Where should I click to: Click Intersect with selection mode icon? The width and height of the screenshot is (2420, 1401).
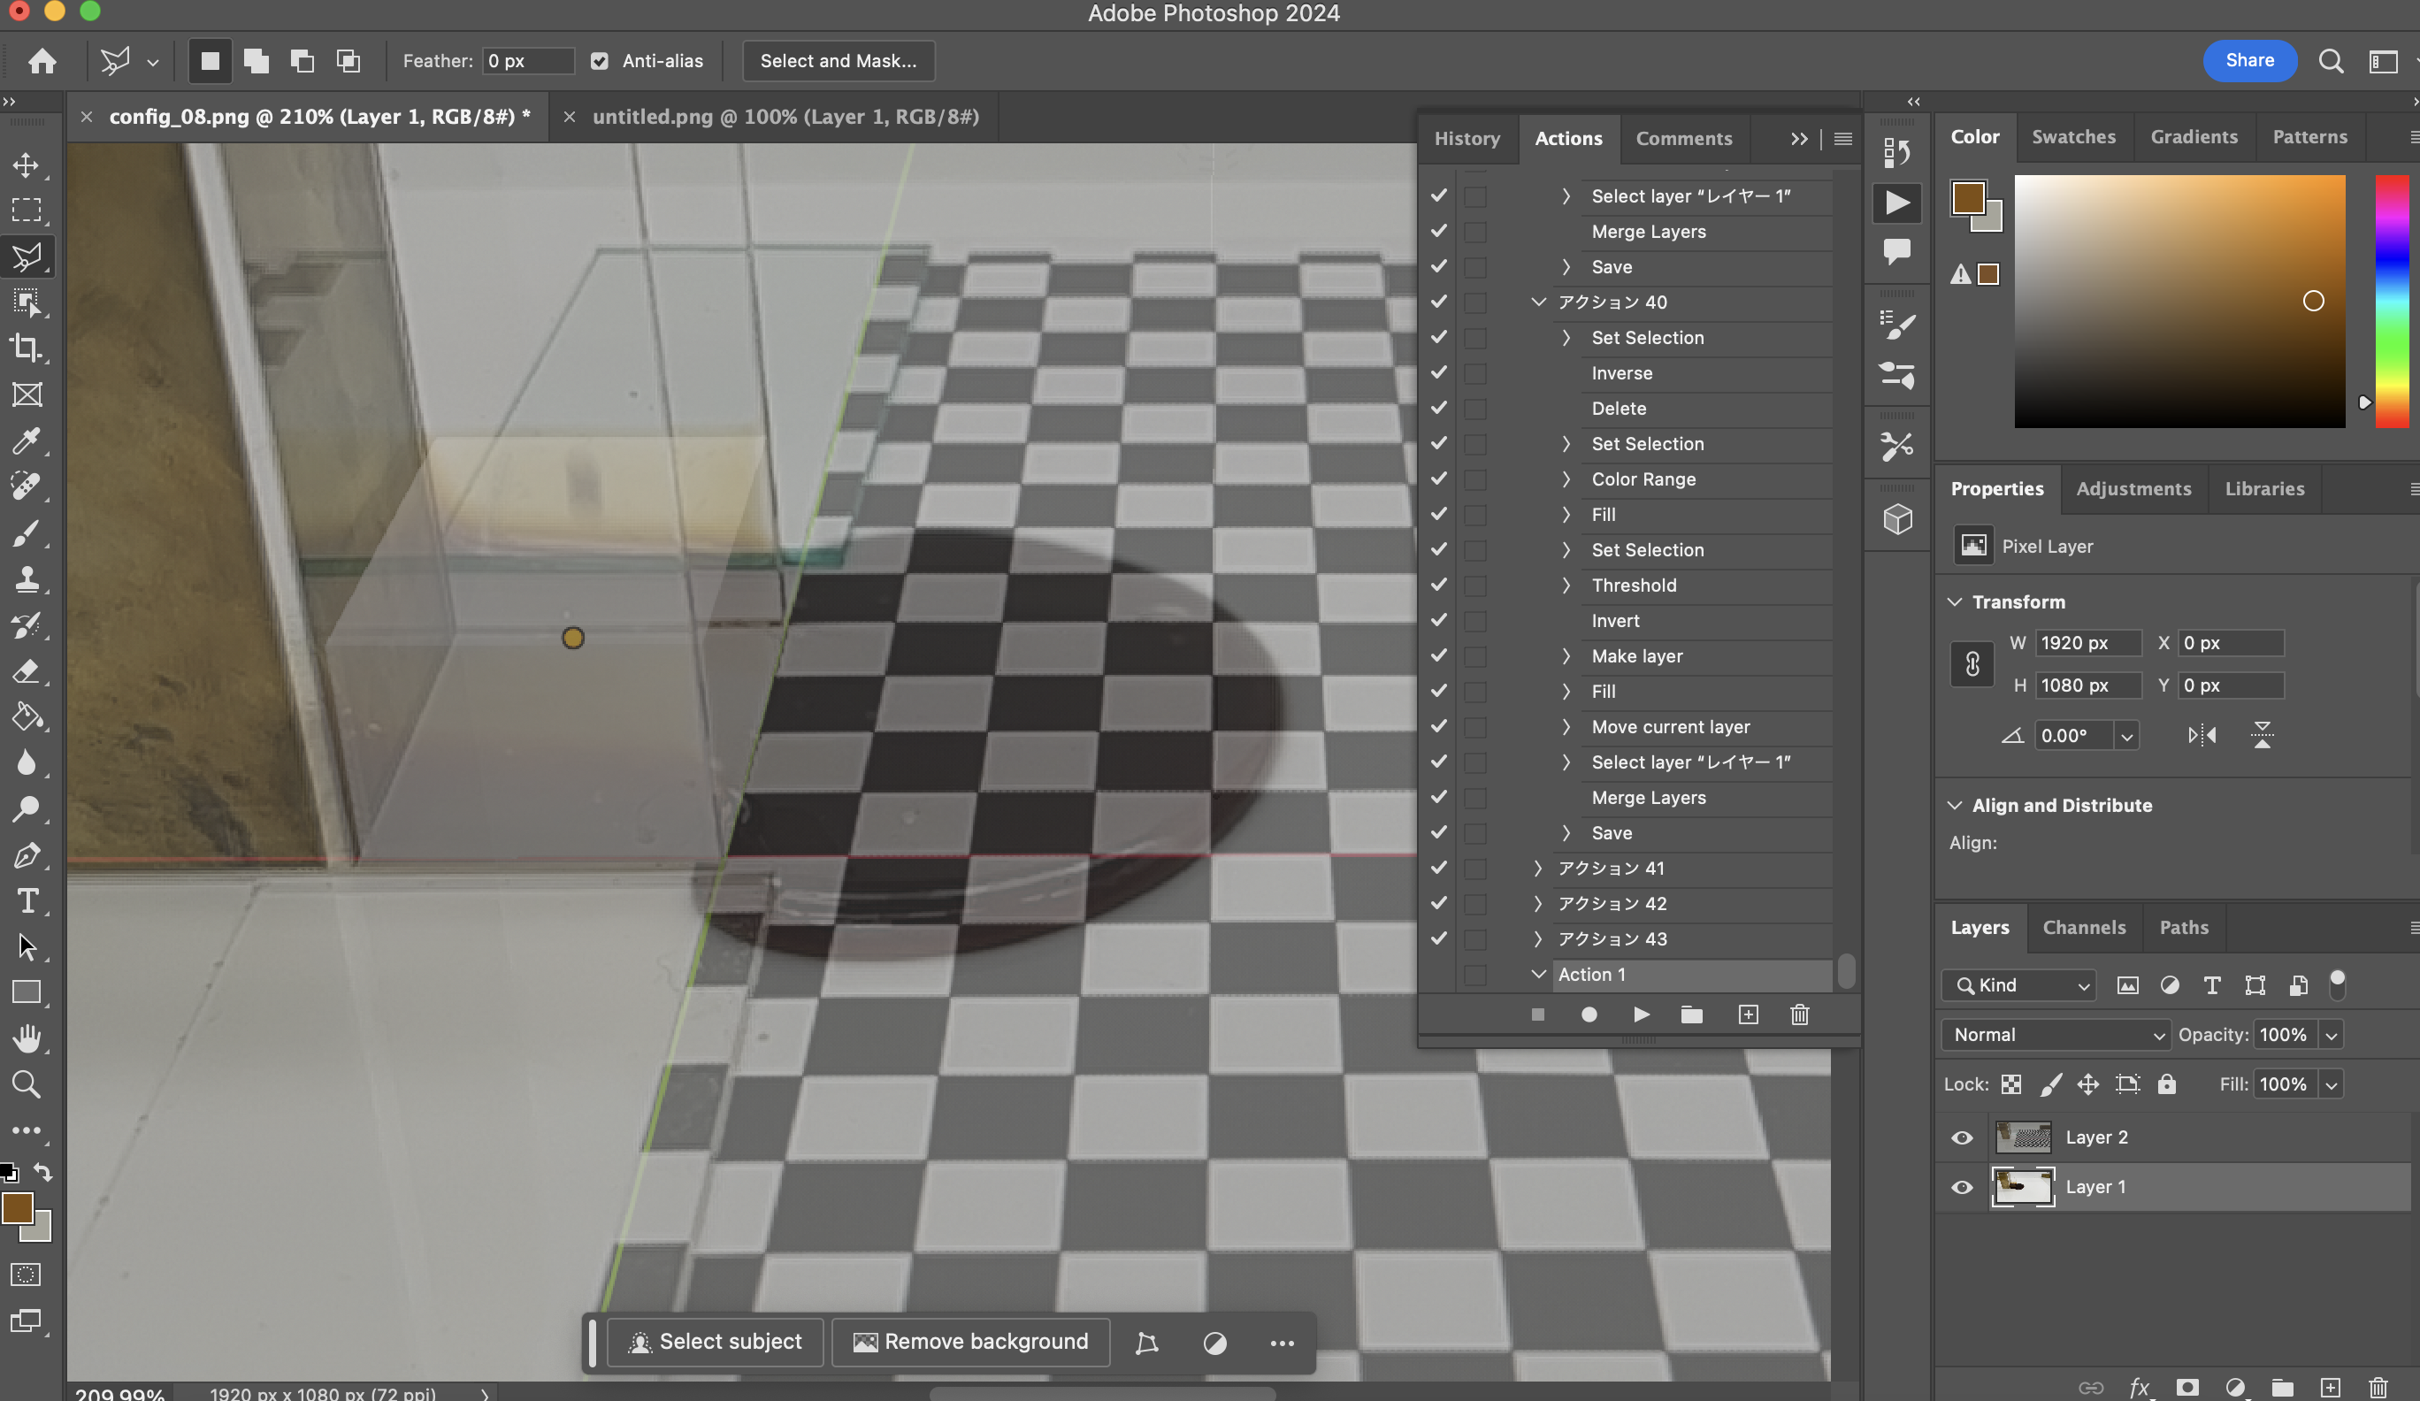click(348, 61)
